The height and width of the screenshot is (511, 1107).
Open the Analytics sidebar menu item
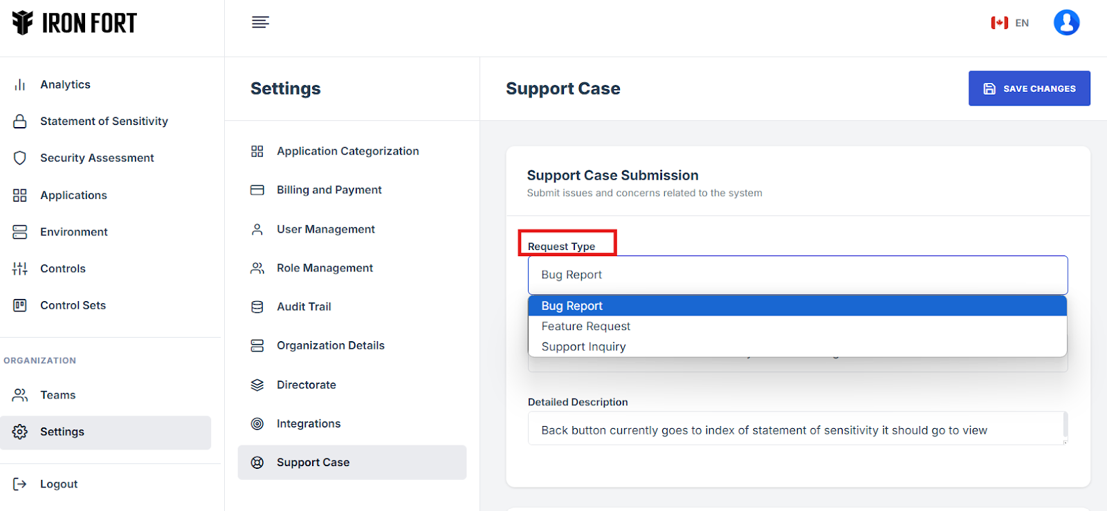pyautogui.click(x=65, y=84)
